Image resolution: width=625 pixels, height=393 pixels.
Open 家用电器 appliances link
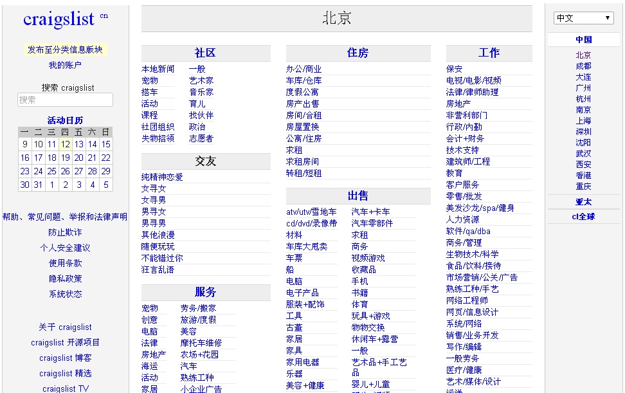pos(303,362)
